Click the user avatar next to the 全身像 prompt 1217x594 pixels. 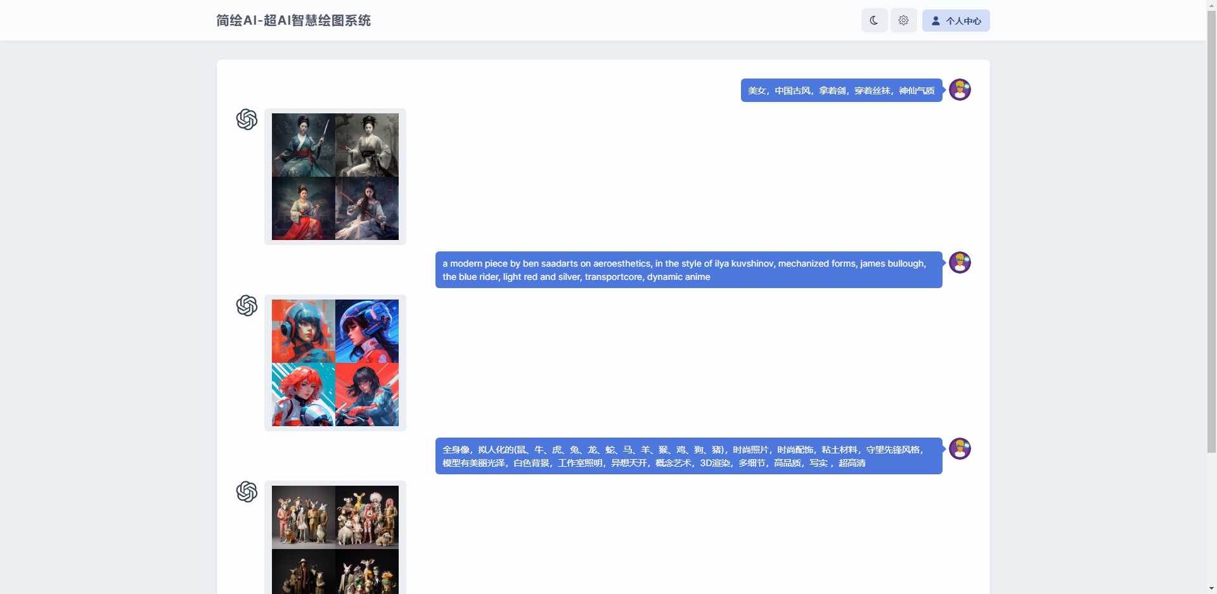coord(960,449)
